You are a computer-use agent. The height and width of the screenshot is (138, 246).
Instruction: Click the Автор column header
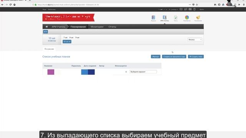point(101,66)
